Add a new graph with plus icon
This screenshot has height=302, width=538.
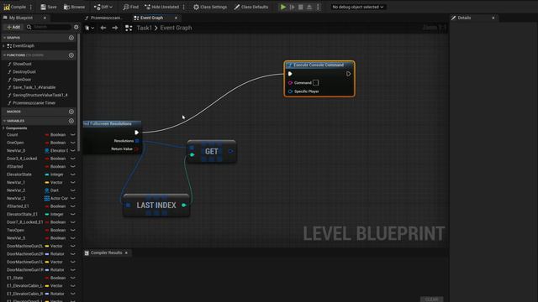coord(71,38)
